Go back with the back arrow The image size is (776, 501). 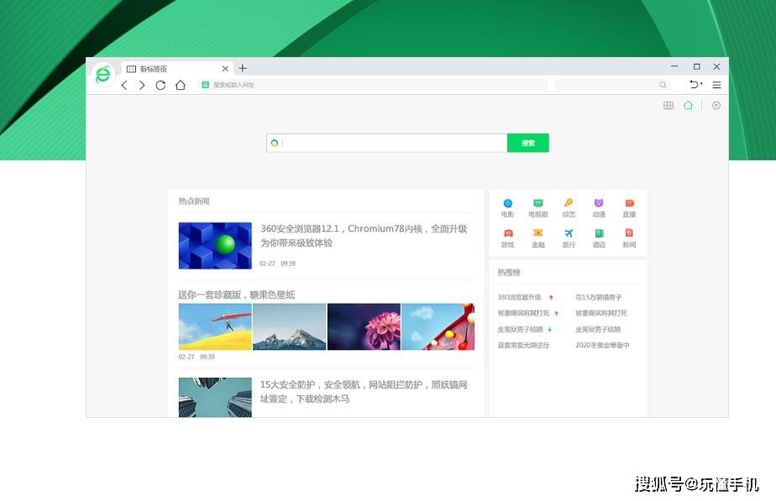(x=124, y=85)
